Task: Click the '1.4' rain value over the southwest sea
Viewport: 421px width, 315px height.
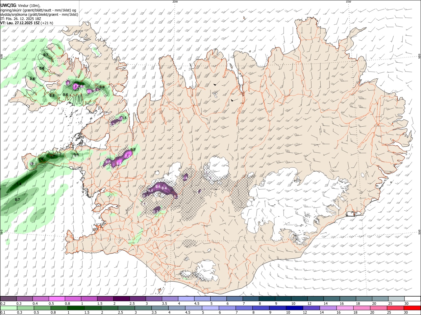Action: coord(19,184)
